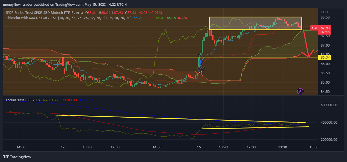Click the C87.93 close price value
This screenshot has height=162, width=347.
coord(131,13)
